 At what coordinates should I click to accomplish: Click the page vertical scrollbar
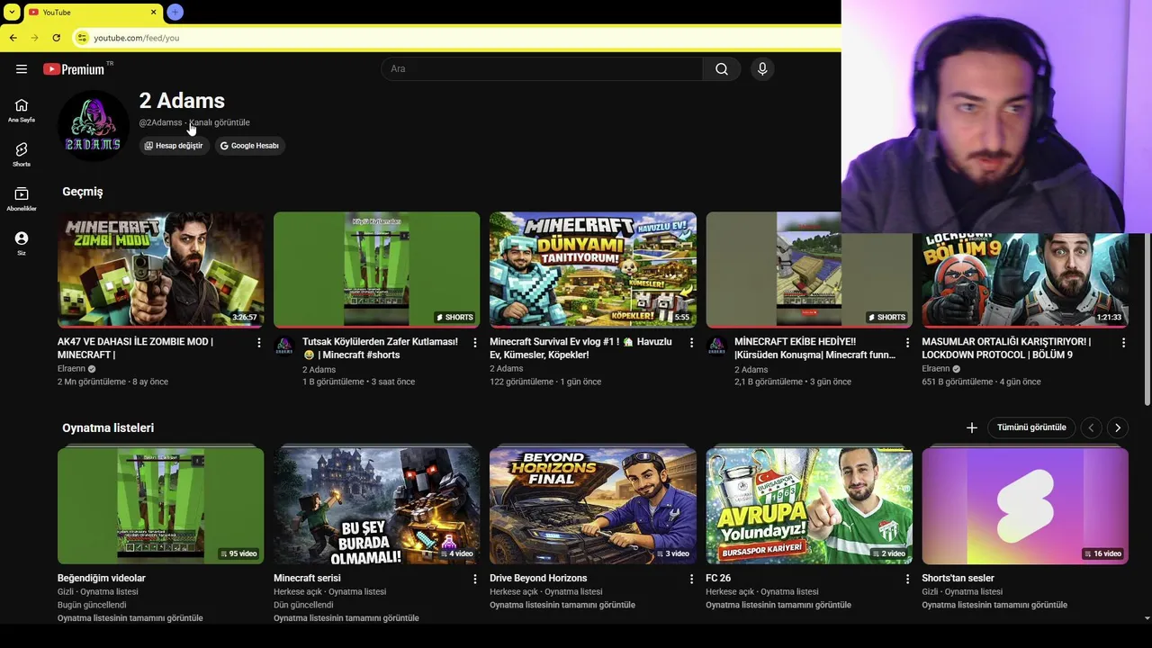click(1147, 319)
